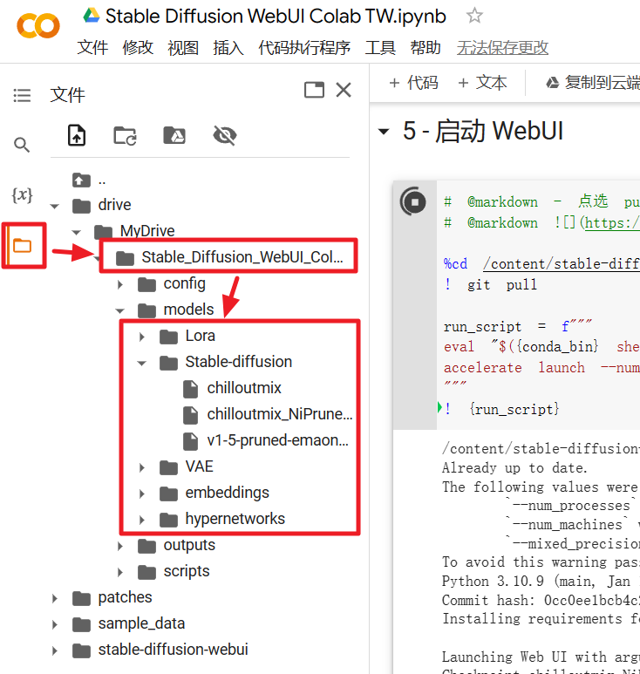Screen dimensions: 640x674
Task: Open the variables {x} panel icon
Action: 22,194
